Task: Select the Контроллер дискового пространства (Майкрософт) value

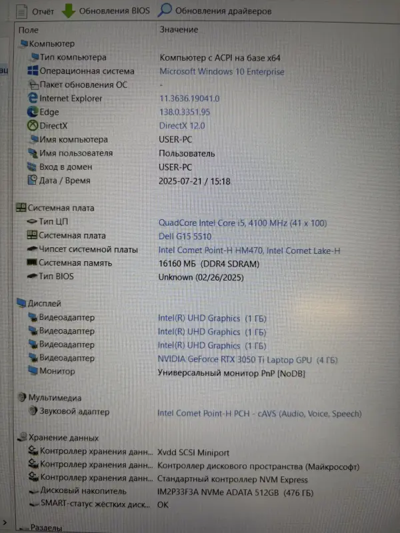Action: pos(258,466)
